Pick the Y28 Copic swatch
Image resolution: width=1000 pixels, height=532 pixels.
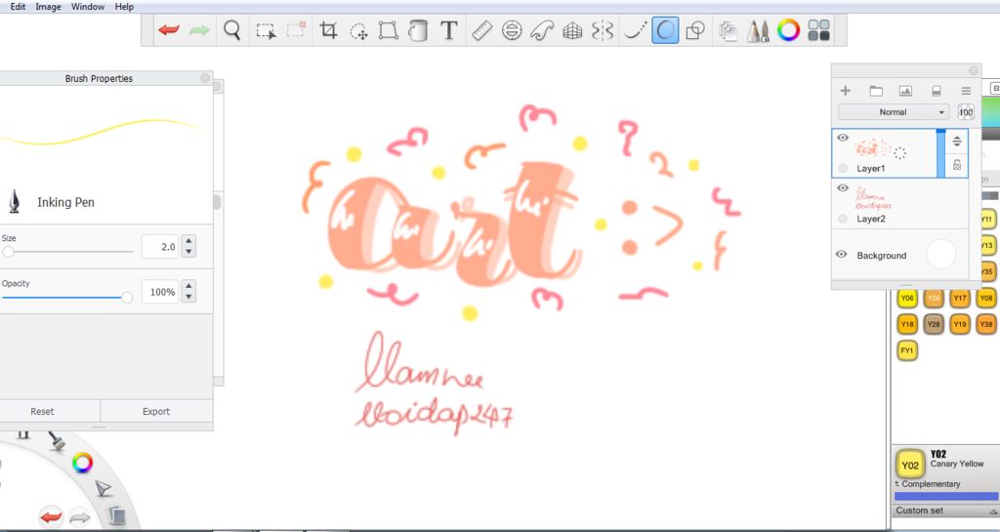(x=934, y=324)
